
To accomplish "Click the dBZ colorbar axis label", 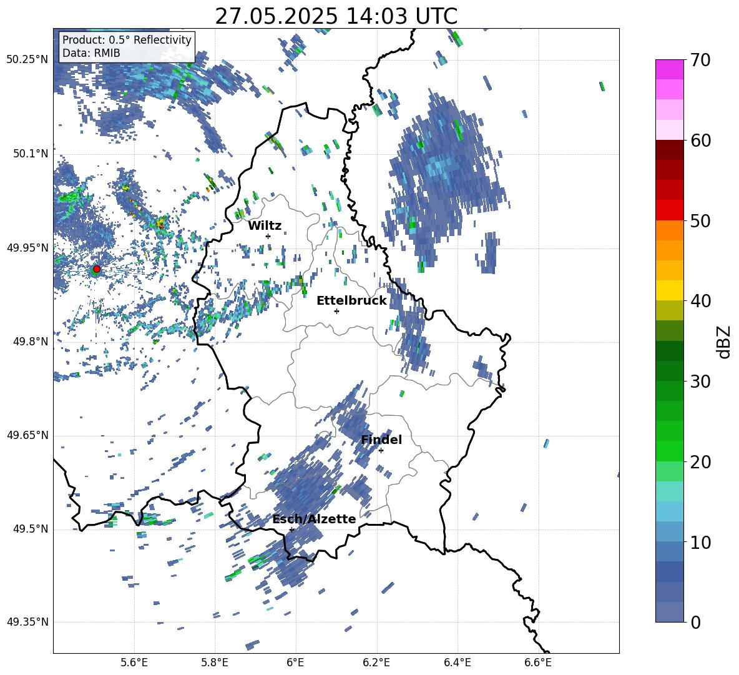I will pos(725,342).
